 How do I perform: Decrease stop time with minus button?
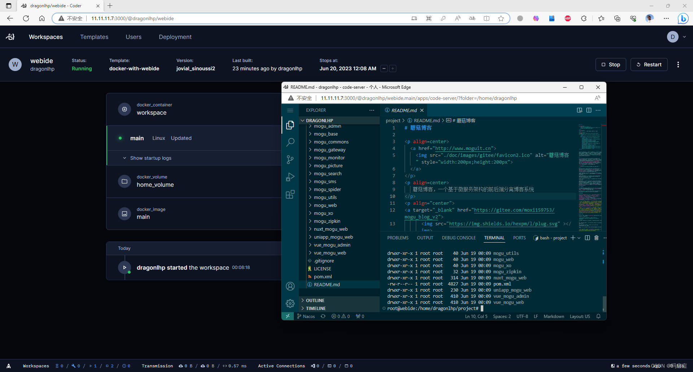pyautogui.click(x=384, y=68)
